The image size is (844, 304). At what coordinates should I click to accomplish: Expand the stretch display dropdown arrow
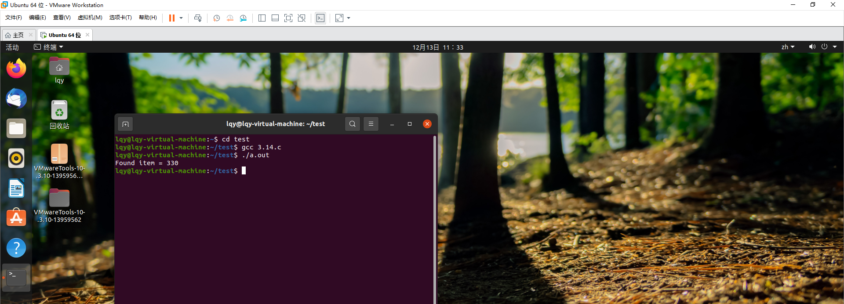point(349,18)
